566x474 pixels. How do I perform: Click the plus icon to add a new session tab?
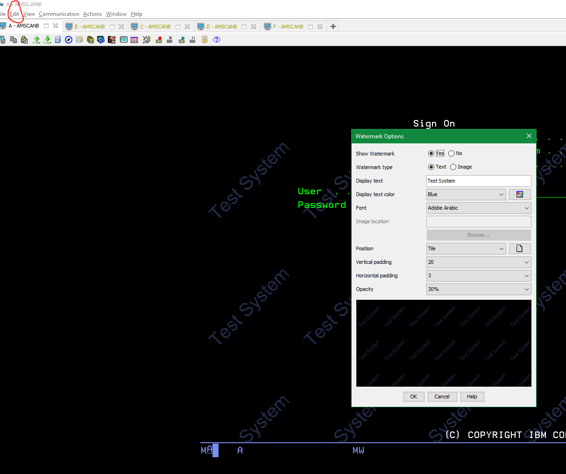click(333, 27)
